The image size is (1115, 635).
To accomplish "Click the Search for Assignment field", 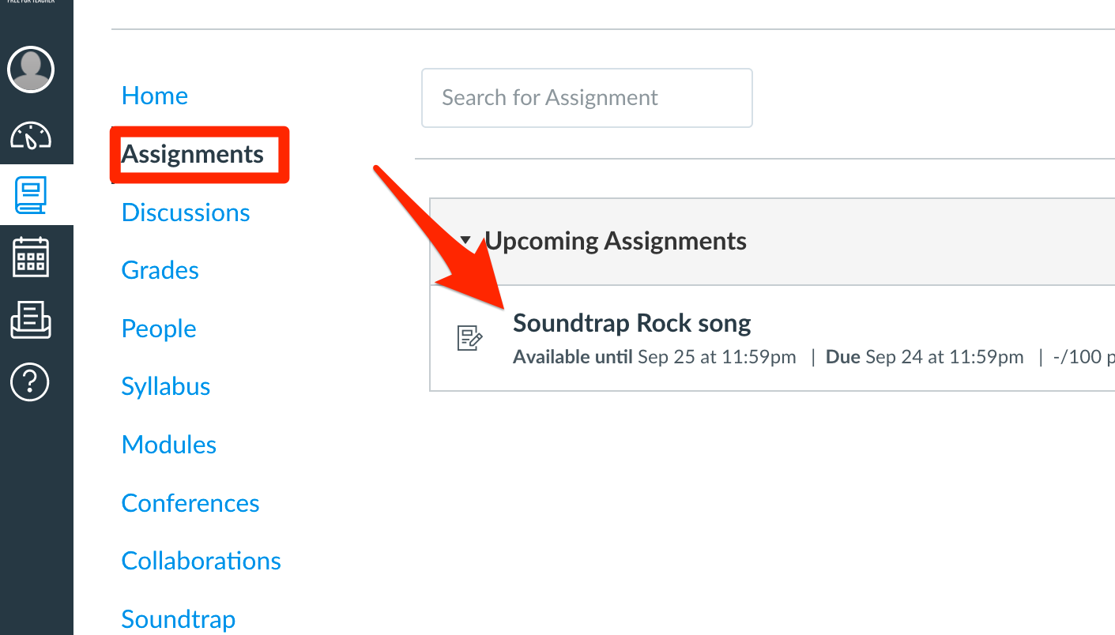I will 586,97.
